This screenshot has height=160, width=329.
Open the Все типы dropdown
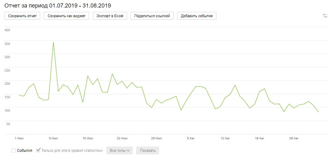point(120,150)
